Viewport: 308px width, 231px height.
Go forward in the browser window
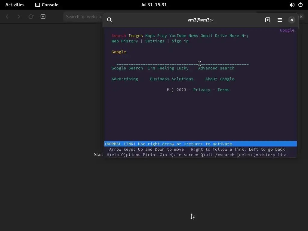click(19, 17)
